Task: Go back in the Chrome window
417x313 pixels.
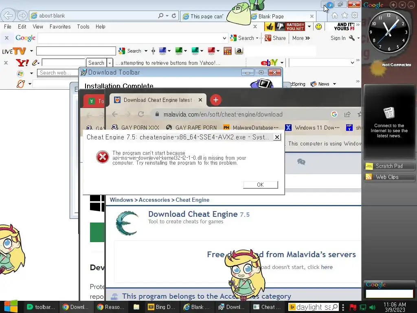Action: pos(115,115)
